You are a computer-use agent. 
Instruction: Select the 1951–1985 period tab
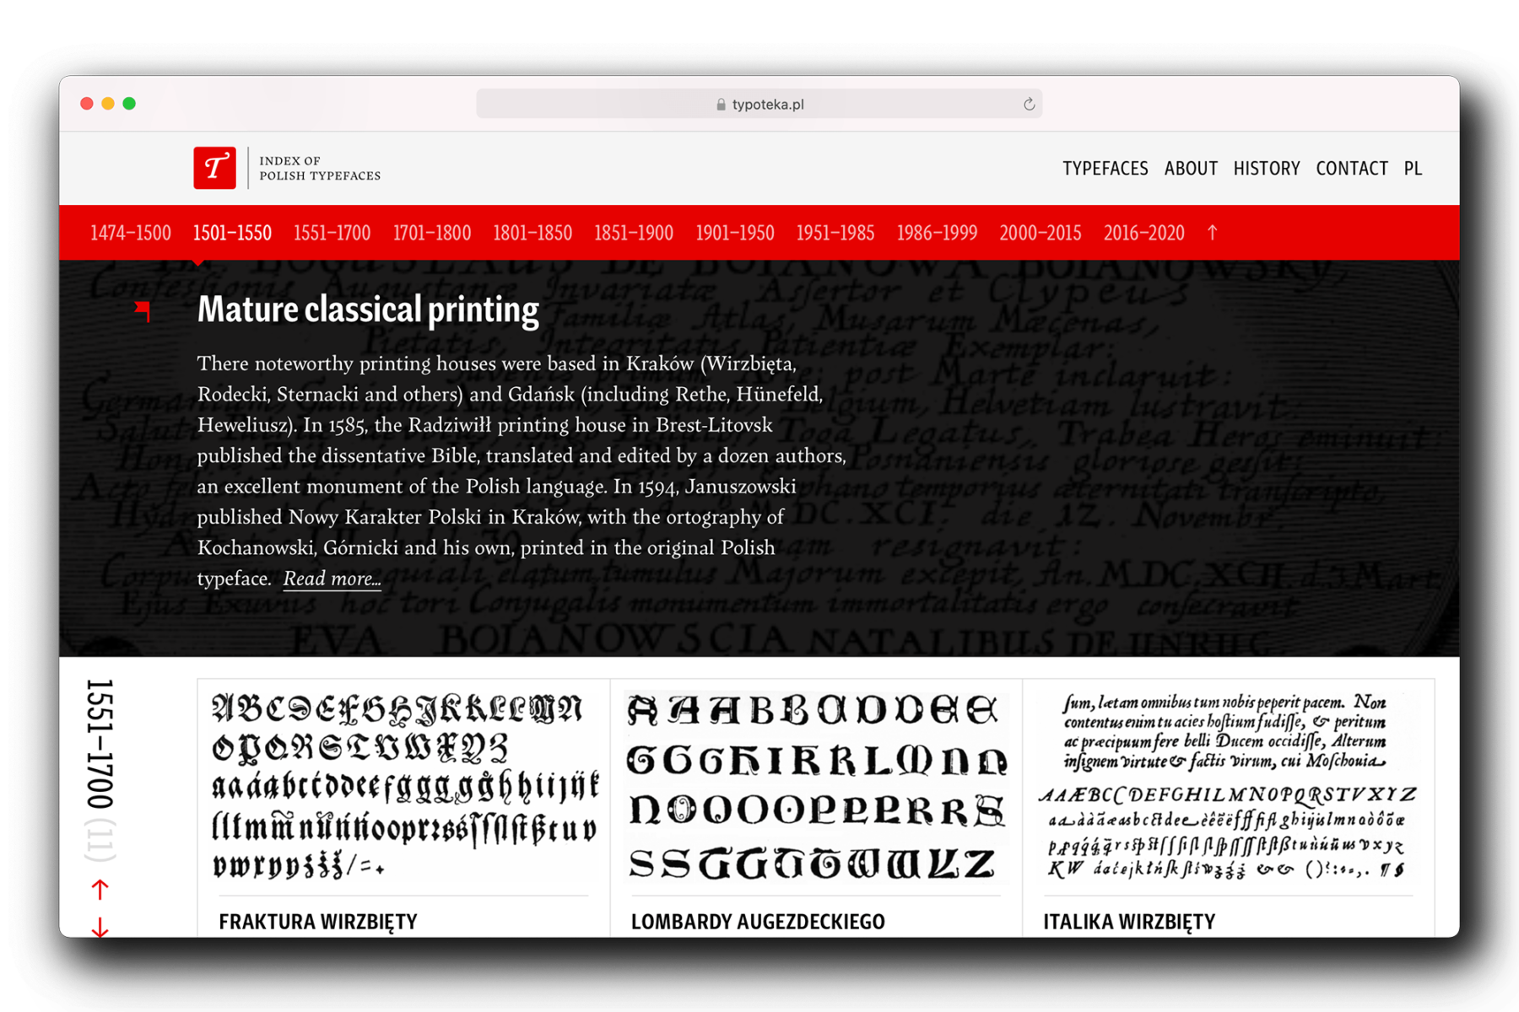point(835,233)
